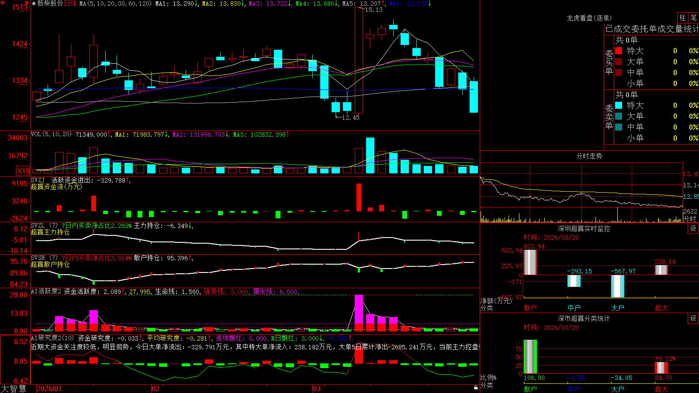This screenshot has height=393, width=699.
Task: Click 已成交委托单成交量统计 header
Action: [x=652, y=29]
